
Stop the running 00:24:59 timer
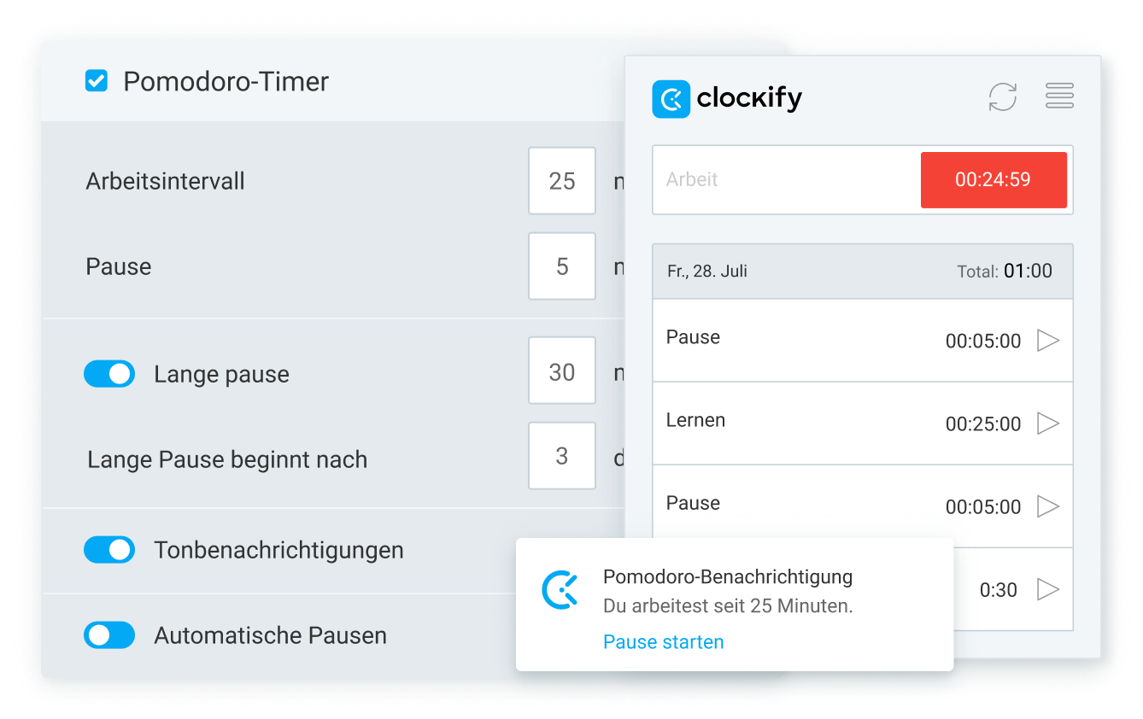994,180
